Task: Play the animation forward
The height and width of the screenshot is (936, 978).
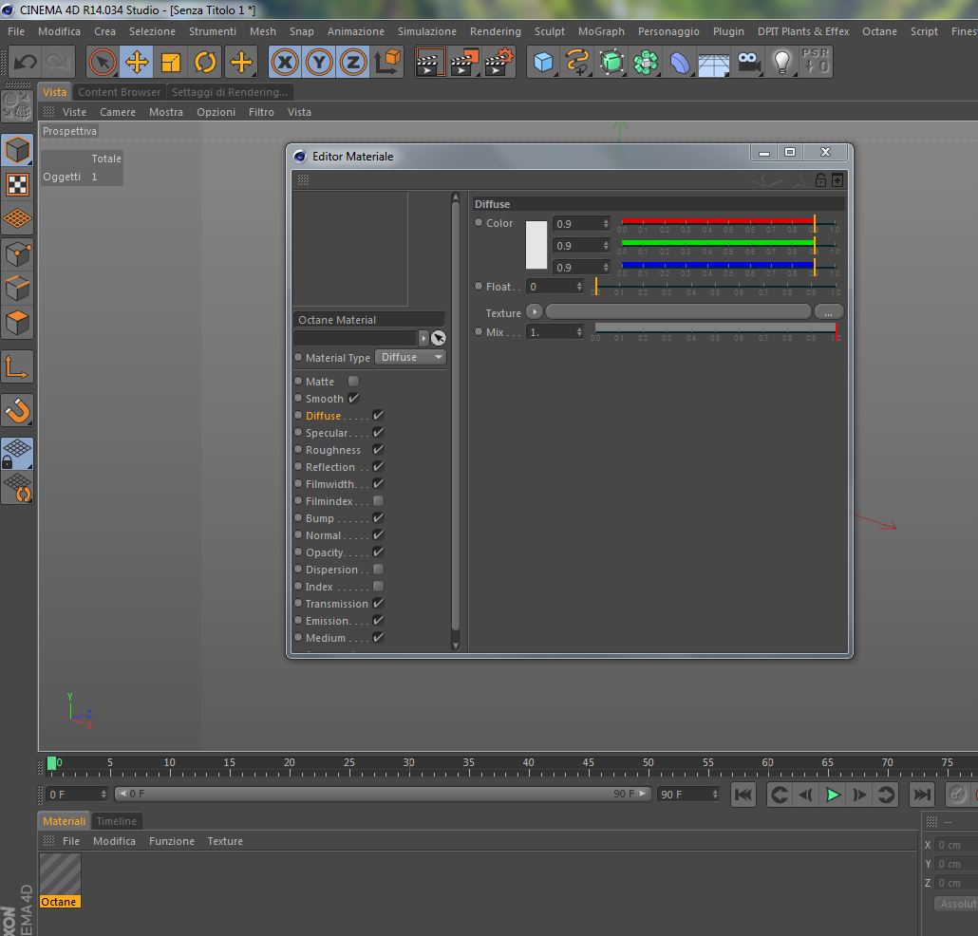Action: point(833,795)
